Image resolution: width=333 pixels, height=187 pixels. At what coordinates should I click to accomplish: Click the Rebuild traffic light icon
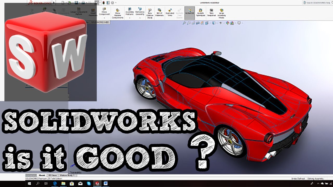(104, 3)
